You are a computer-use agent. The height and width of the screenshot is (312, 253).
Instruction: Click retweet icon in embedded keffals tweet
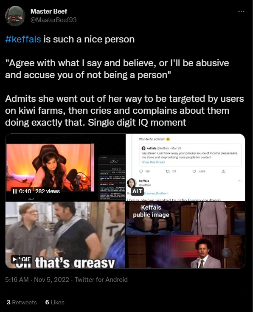[168, 171]
